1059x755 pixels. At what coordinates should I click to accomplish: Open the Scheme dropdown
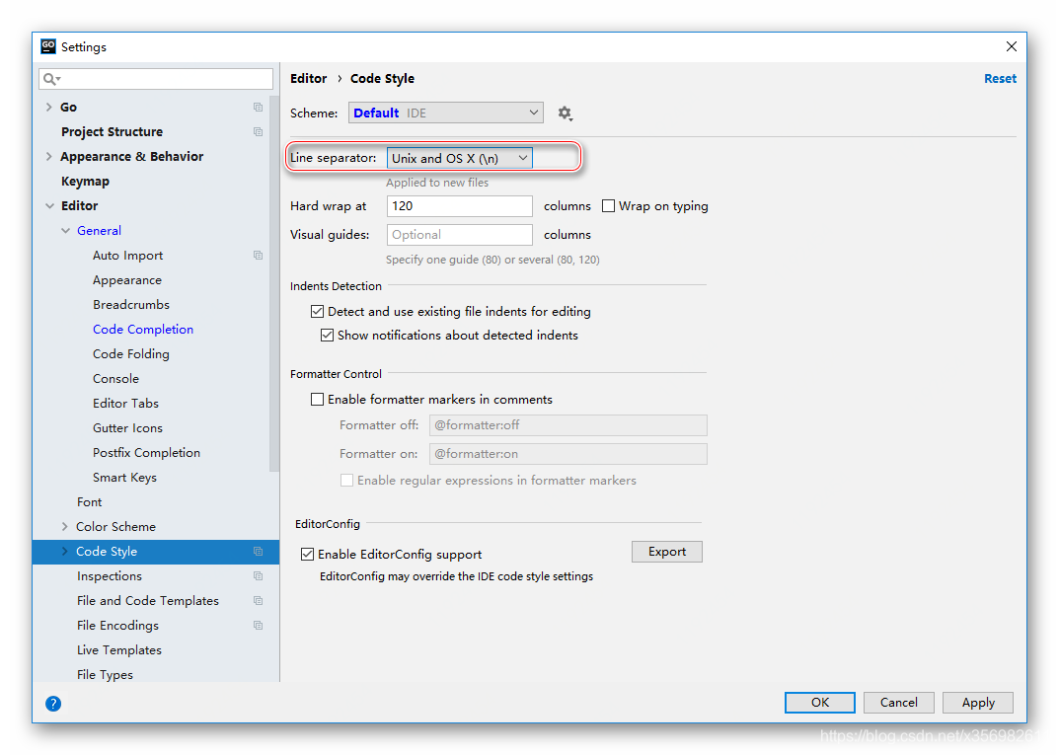pyautogui.click(x=446, y=113)
